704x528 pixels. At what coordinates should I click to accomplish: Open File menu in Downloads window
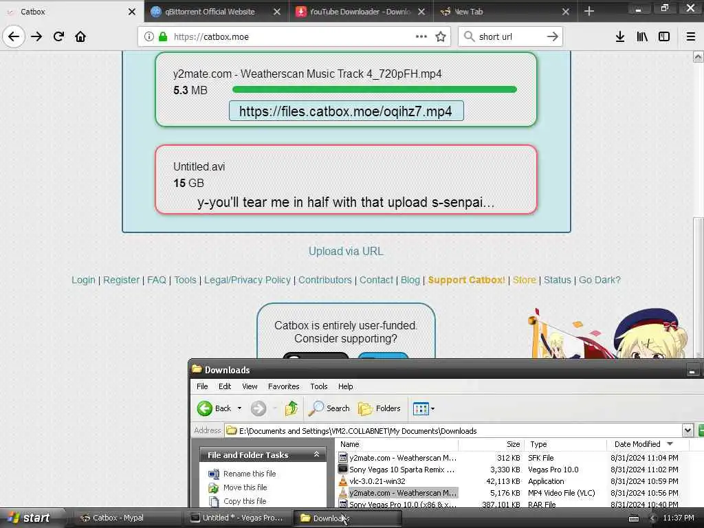click(202, 386)
